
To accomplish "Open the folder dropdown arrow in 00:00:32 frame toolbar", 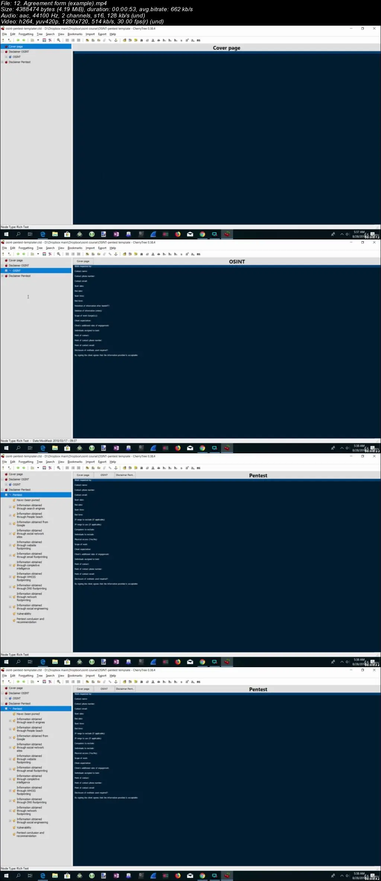I will click(x=38, y=468).
